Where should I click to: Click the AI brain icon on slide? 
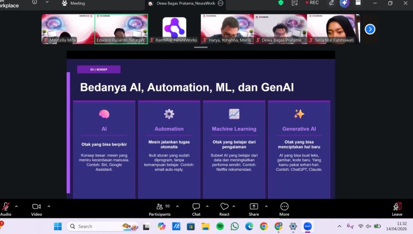coord(104,114)
